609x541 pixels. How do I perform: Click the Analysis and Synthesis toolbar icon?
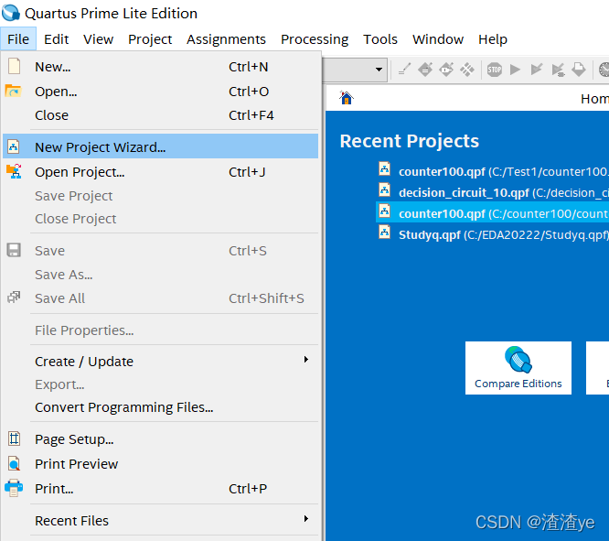click(x=537, y=70)
